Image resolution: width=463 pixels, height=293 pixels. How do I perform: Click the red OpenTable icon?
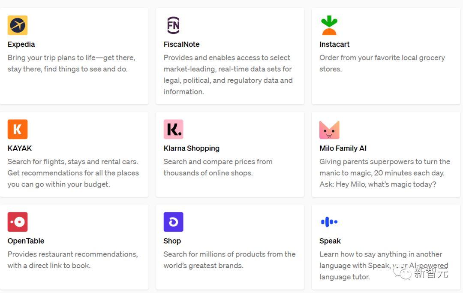(x=18, y=222)
